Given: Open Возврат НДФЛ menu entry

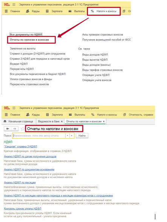Looking at the screenshot, I should (19, 64).
